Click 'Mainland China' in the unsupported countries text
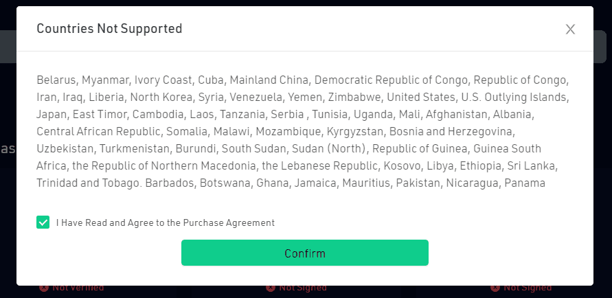The height and width of the screenshot is (298, 612). (x=269, y=80)
